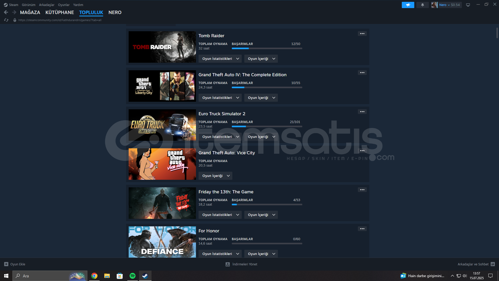
Task: Go forward with the right arrow
Action: point(14,12)
